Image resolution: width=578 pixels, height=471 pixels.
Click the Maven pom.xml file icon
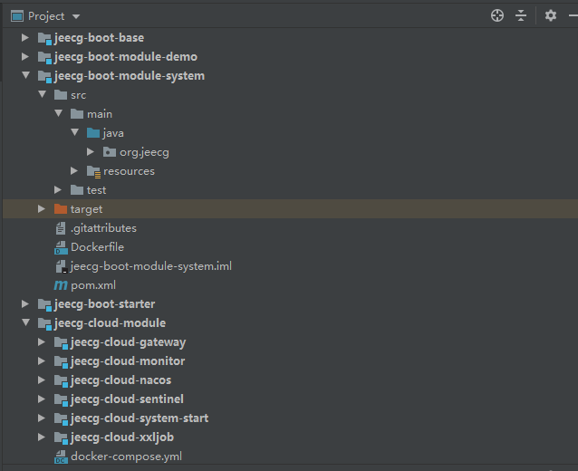pos(62,285)
